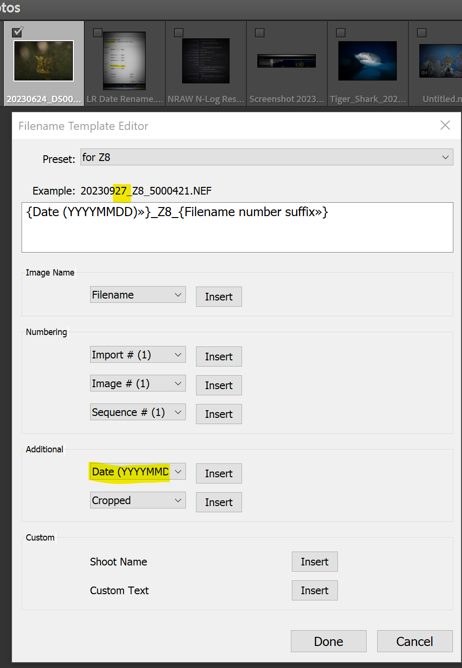The width and height of the screenshot is (462, 668).
Task: Open the Preset dropdown showing 'for Z8'
Action: [266, 157]
